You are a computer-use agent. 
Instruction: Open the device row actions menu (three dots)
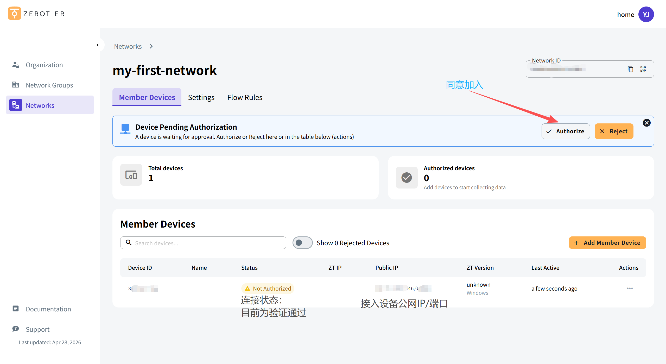coord(630,288)
